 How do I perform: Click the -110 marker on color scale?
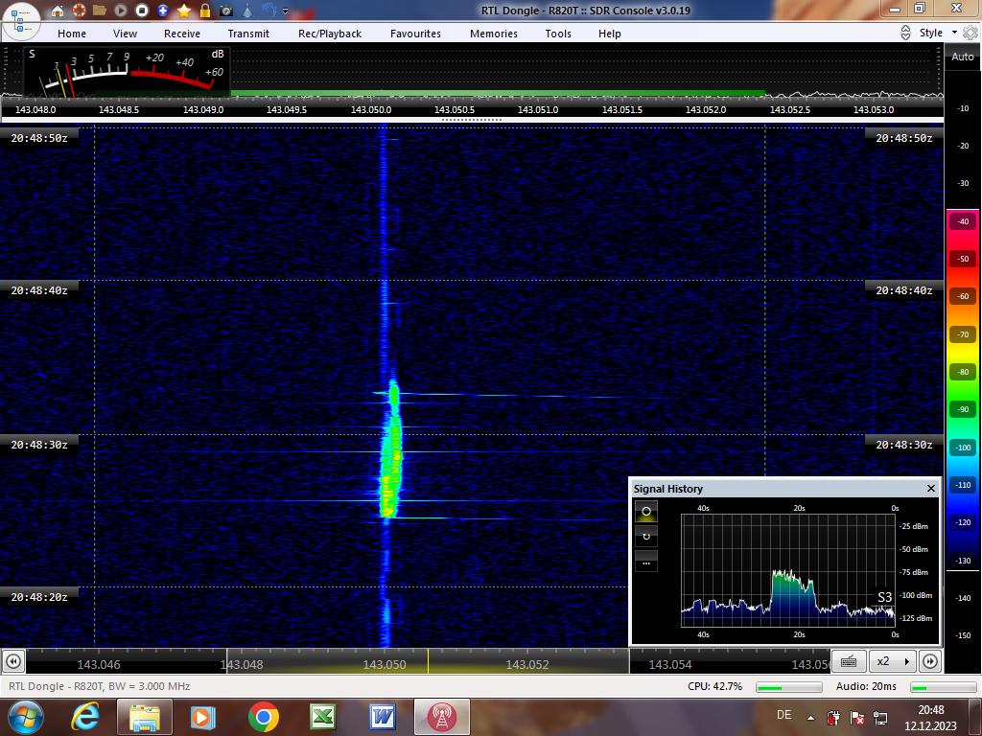pyautogui.click(x=963, y=484)
